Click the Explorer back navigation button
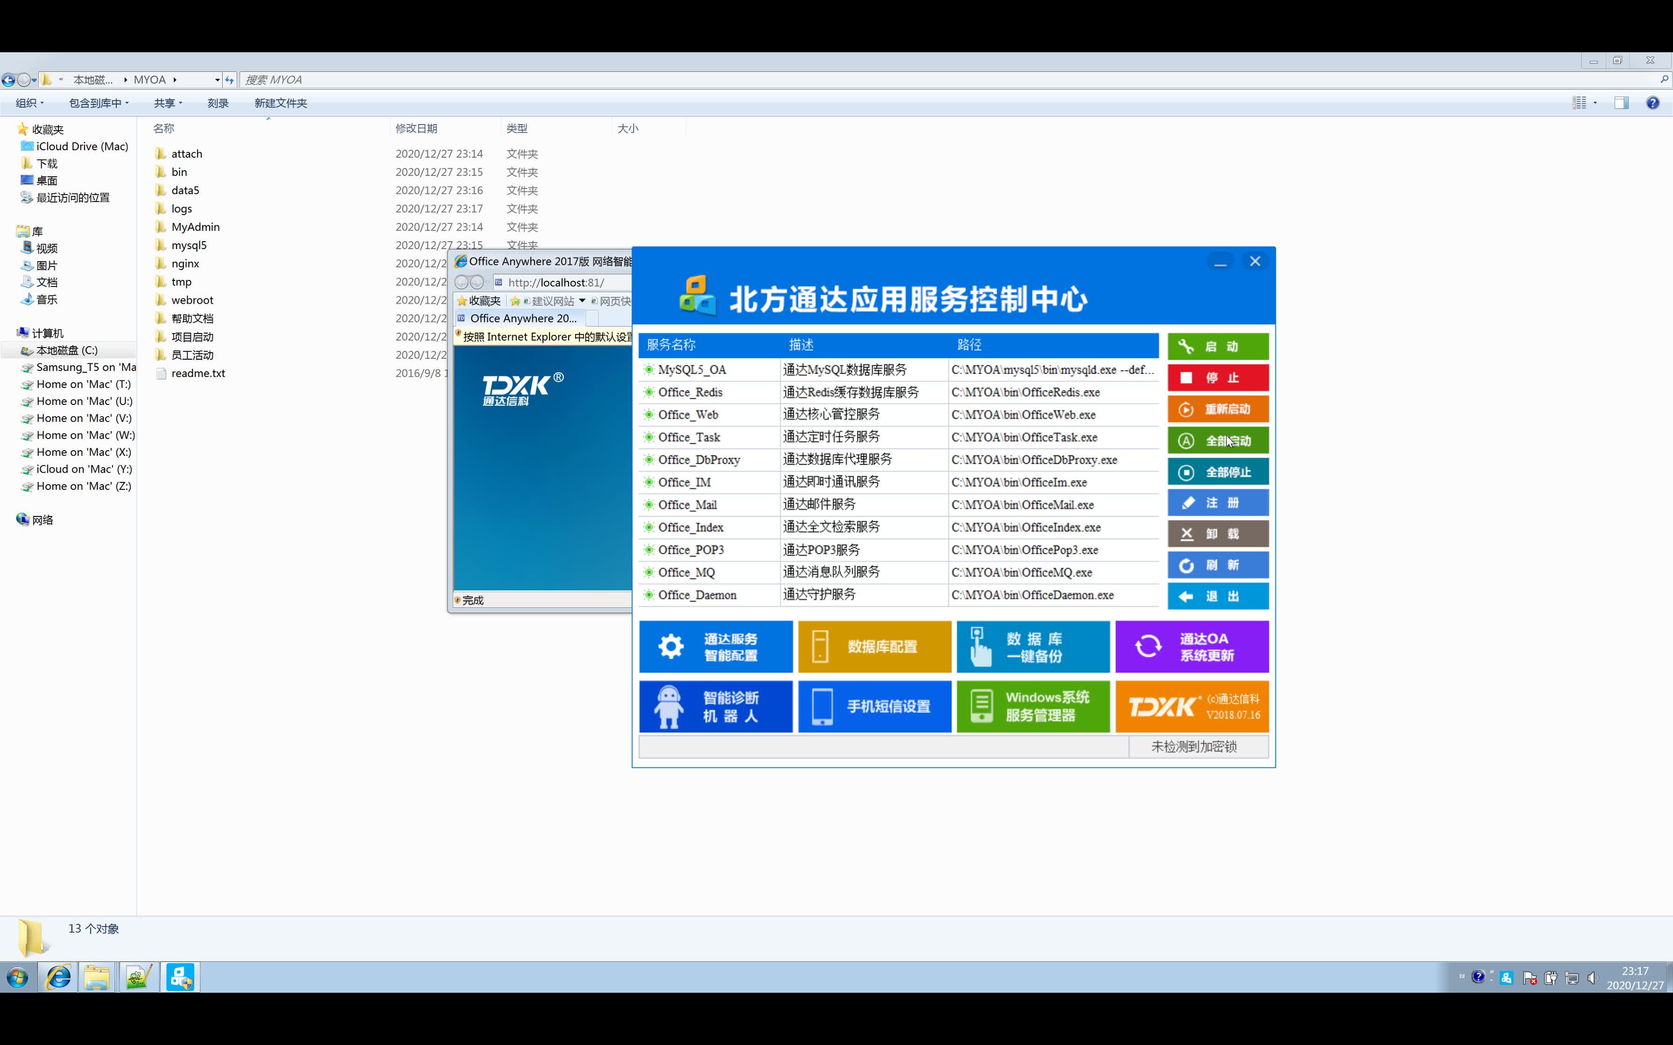 pyautogui.click(x=8, y=80)
